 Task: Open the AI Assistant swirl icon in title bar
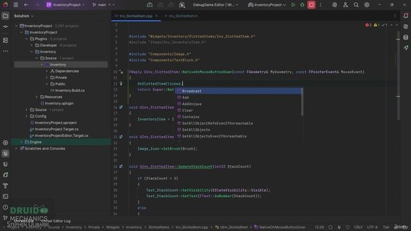(x=335, y=4)
